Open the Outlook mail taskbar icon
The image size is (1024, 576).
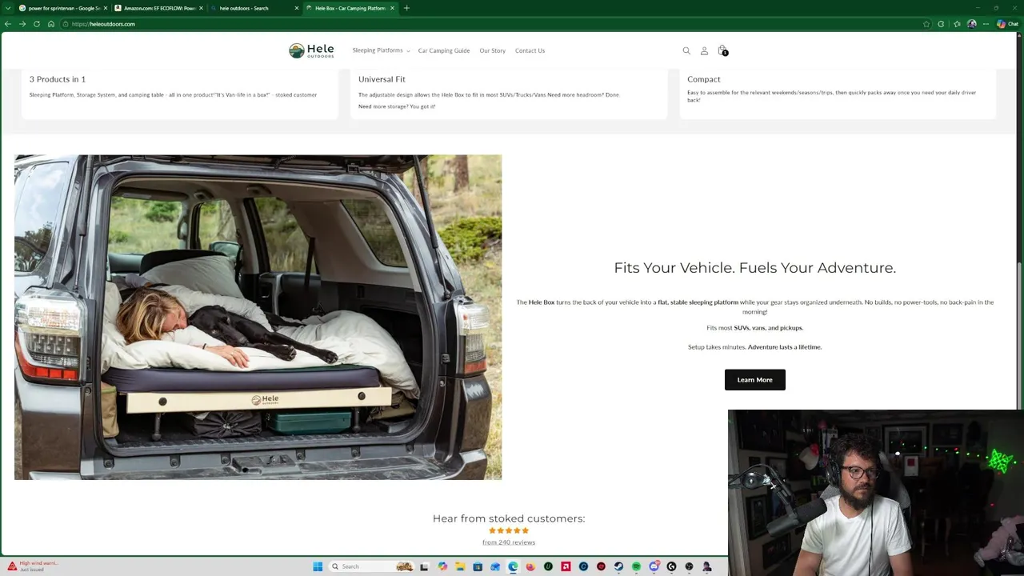click(x=495, y=566)
